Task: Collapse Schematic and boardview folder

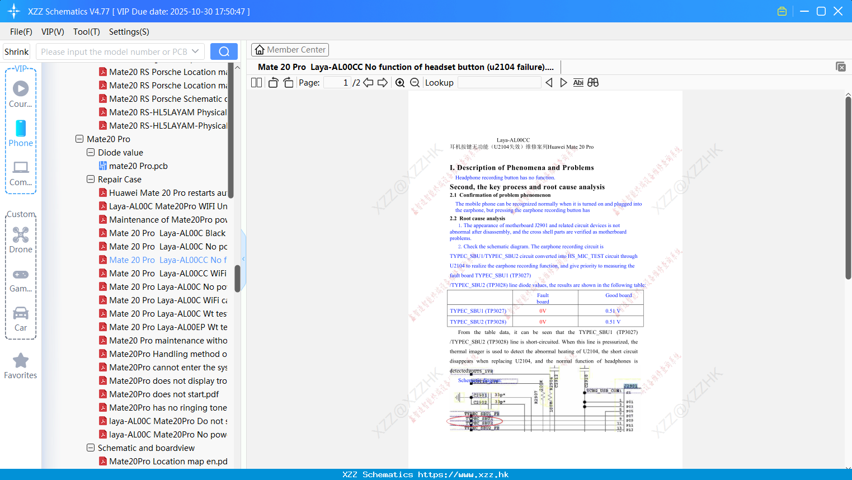Action: [x=91, y=448]
